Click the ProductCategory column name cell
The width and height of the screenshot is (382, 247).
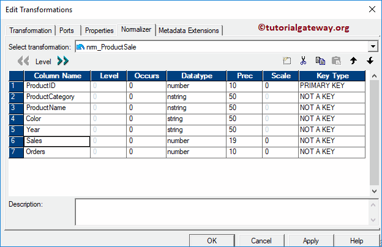(58, 97)
